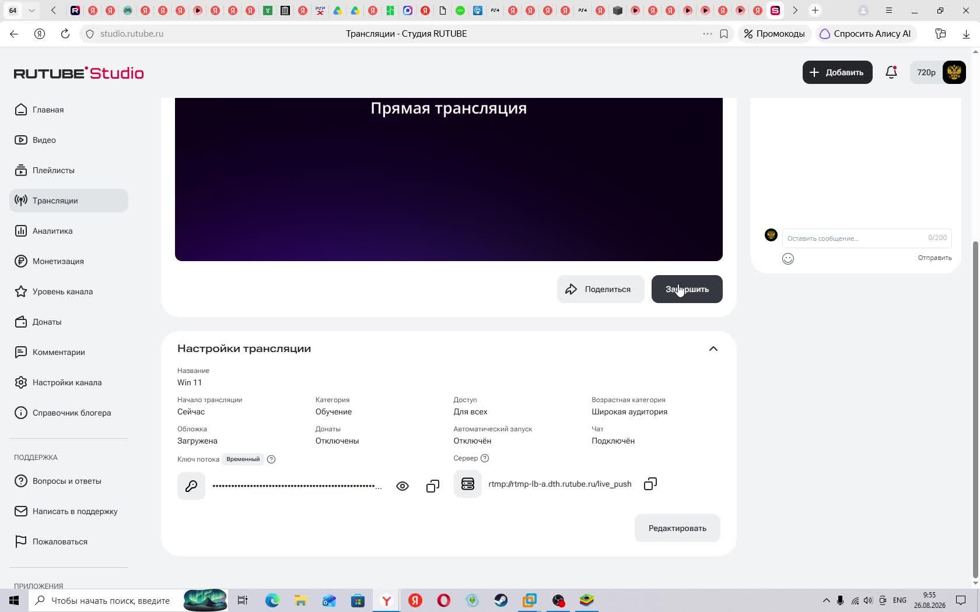Click Временный stream key badge

pos(243,459)
